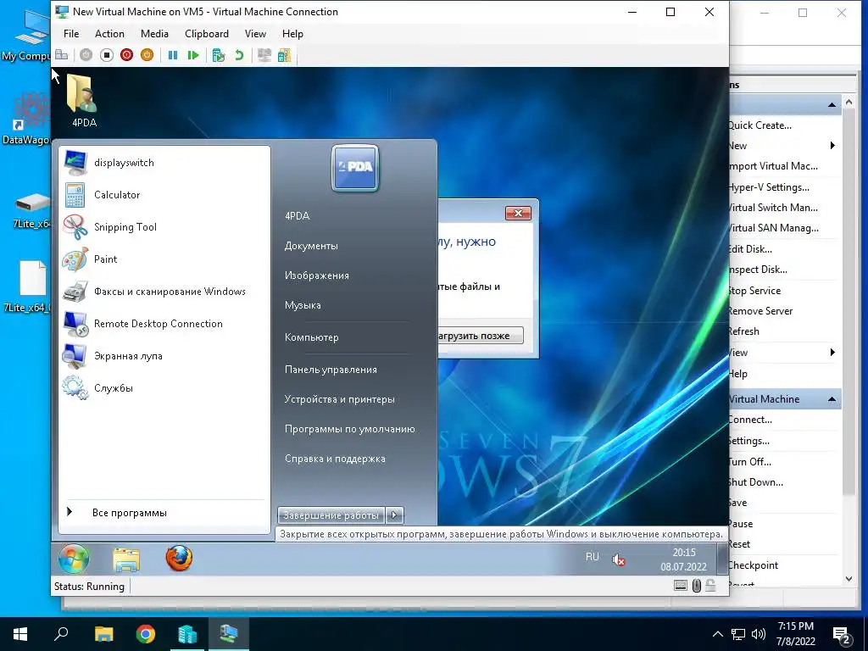Open the Media menu
Image resolution: width=868 pixels, height=651 pixels.
(x=154, y=34)
